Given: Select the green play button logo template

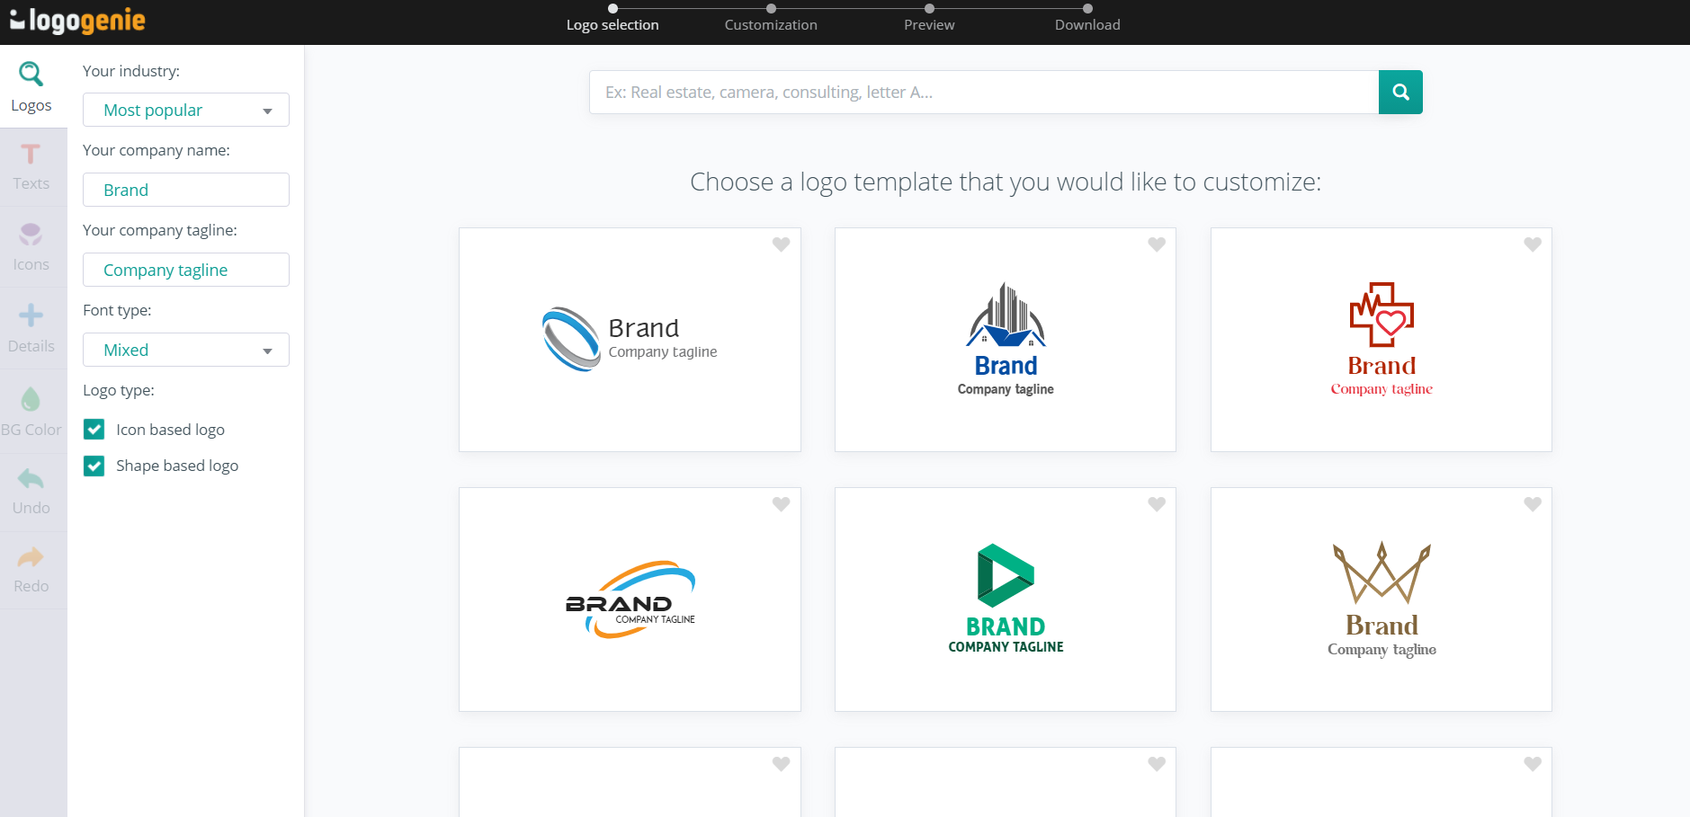Looking at the screenshot, I should click(1006, 599).
